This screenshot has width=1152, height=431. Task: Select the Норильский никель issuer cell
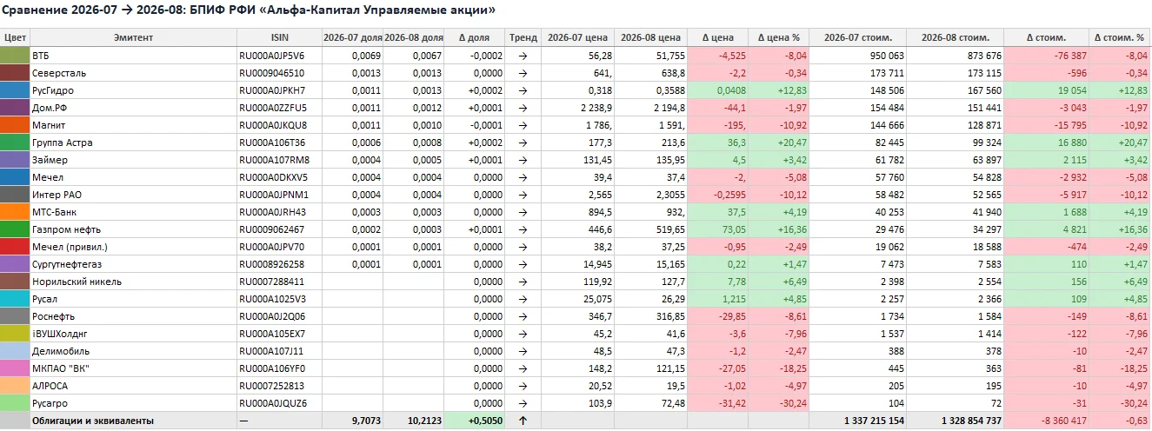click(x=133, y=282)
